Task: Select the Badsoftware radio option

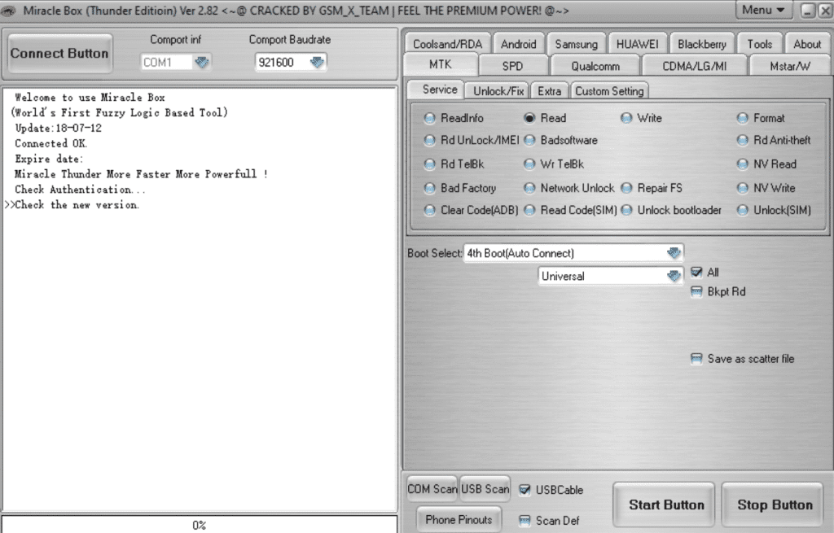Action: (x=529, y=140)
